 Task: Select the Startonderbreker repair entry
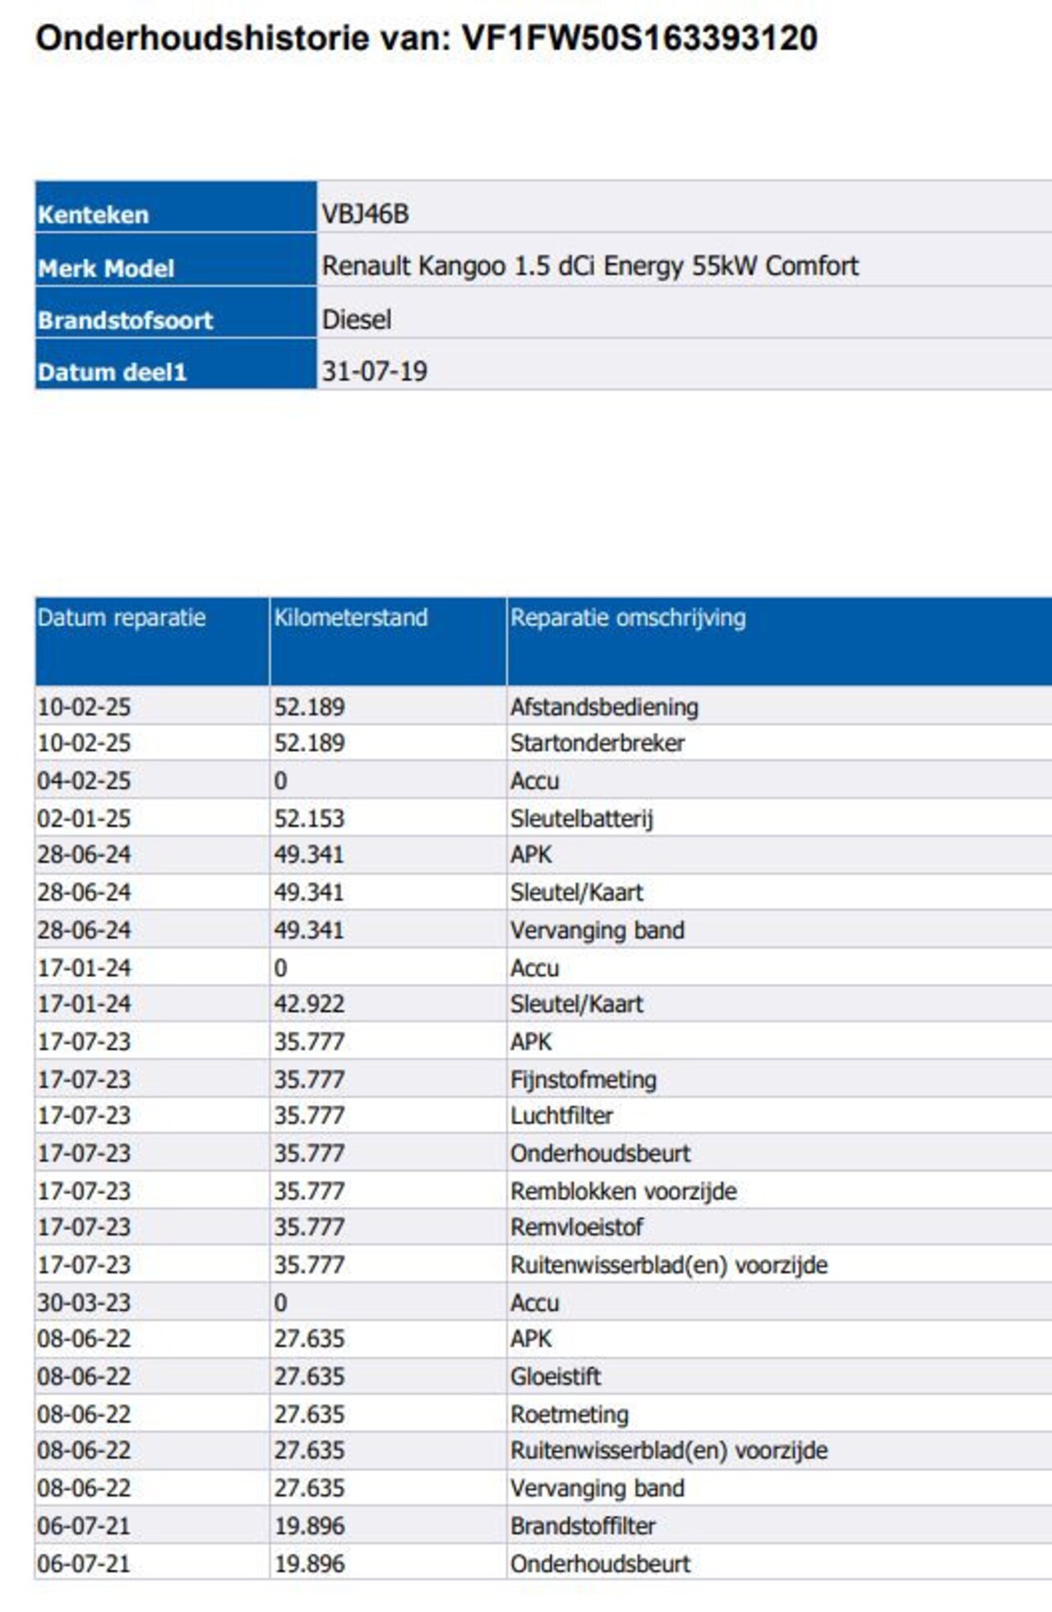click(598, 743)
